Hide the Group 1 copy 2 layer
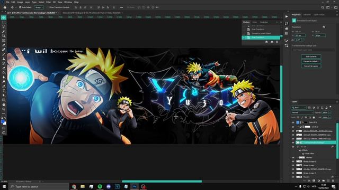 coord(293,173)
